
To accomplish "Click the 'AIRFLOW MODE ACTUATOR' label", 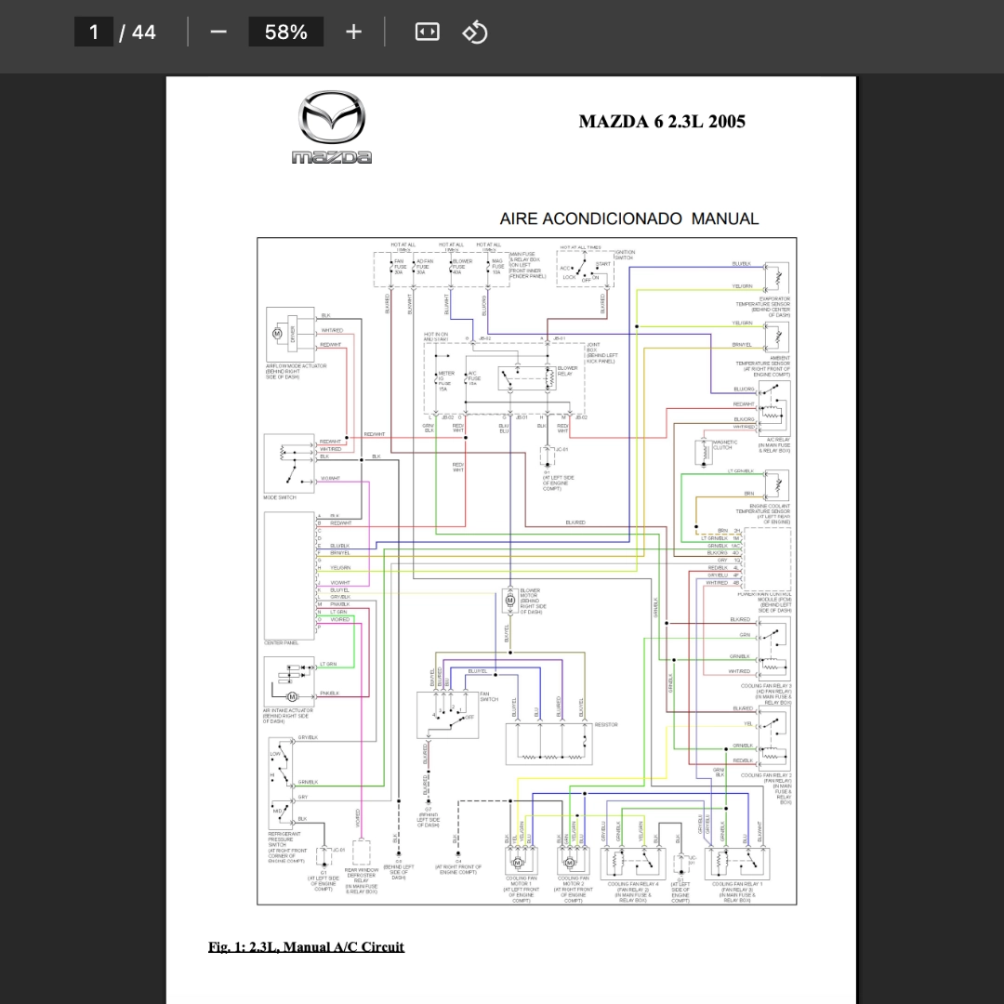I will [x=296, y=366].
